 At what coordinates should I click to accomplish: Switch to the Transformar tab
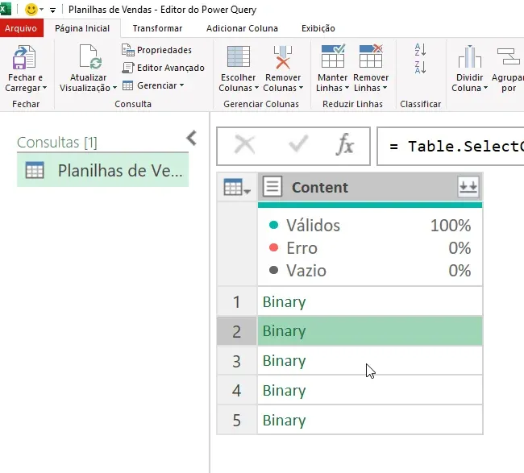coord(157,28)
